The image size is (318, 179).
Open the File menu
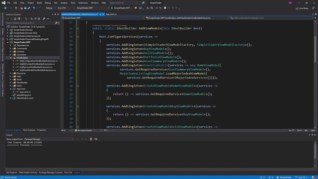9,3
